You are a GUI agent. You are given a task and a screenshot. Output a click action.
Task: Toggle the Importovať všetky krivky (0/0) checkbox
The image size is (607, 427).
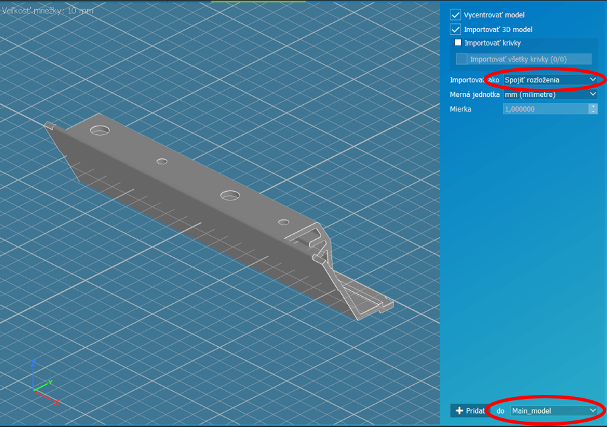pyautogui.click(x=462, y=59)
